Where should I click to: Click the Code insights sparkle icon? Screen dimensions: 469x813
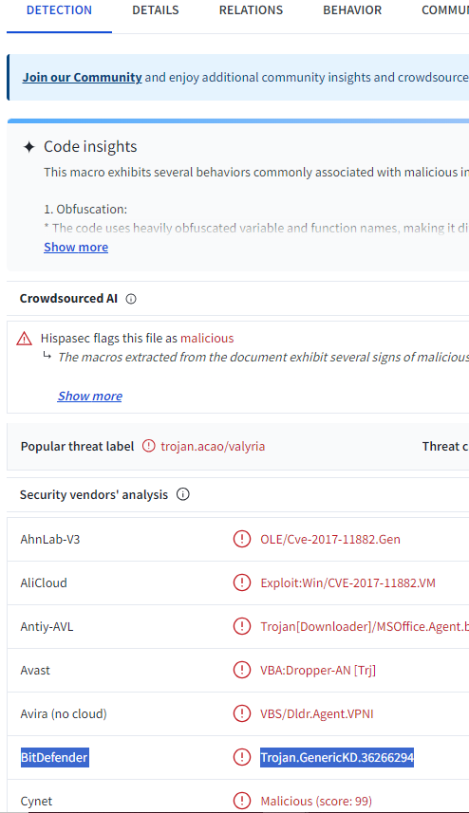click(x=29, y=147)
